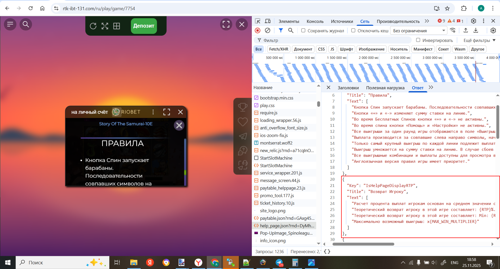Toggle device toolbar emulation icon
500x269 pixels.
point(268,21)
